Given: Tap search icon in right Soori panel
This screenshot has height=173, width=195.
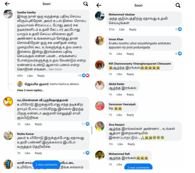Looking at the screenshot, I should pyautogui.click(x=178, y=5).
